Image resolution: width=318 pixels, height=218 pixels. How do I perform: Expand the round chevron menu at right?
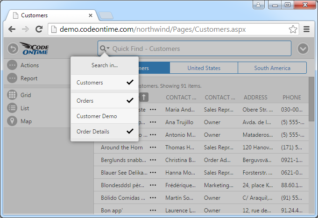click(x=304, y=49)
